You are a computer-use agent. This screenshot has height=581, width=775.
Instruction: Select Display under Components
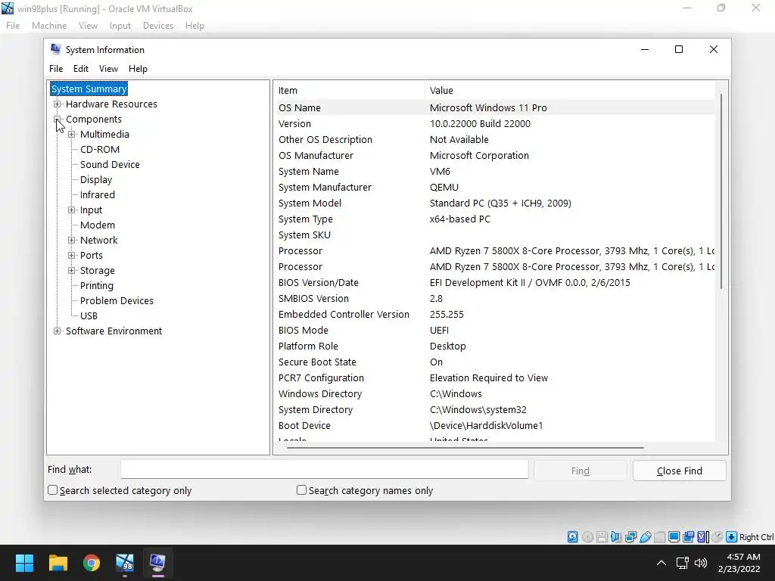(x=96, y=180)
